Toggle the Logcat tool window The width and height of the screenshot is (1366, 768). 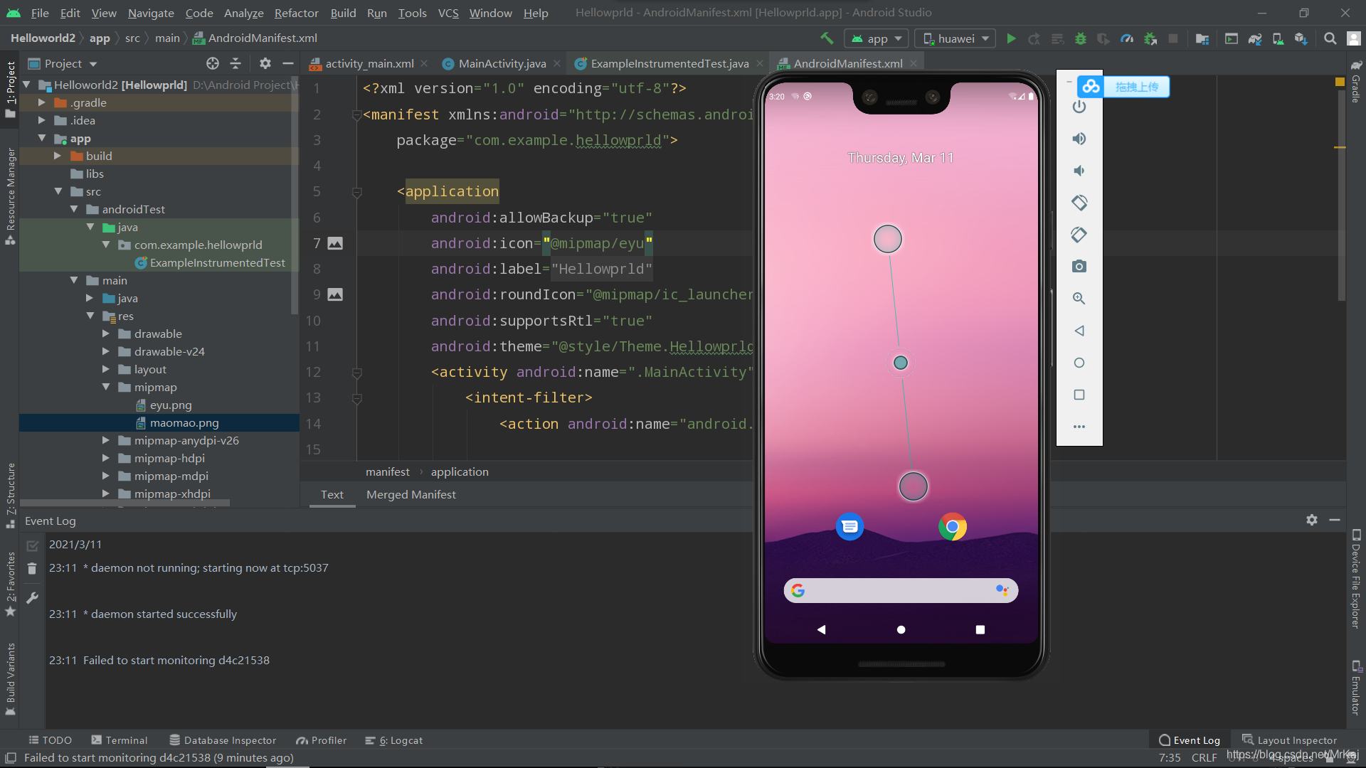point(393,740)
